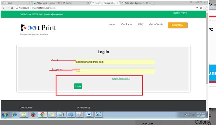This screenshot has height=128, width=216.
Task: Click the Signin link in header
Action: tap(176, 13)
